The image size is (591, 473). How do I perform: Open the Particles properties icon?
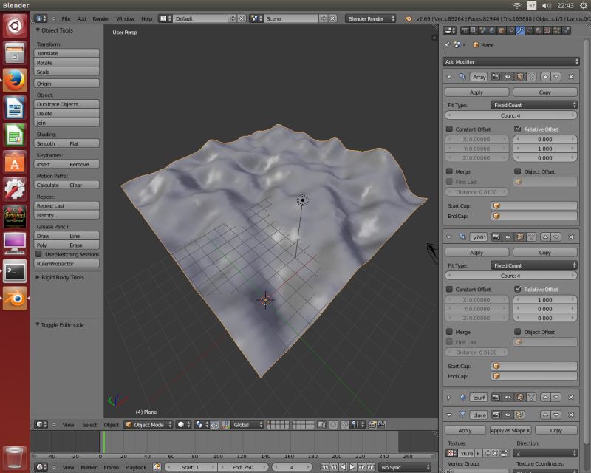pos(555,31)
